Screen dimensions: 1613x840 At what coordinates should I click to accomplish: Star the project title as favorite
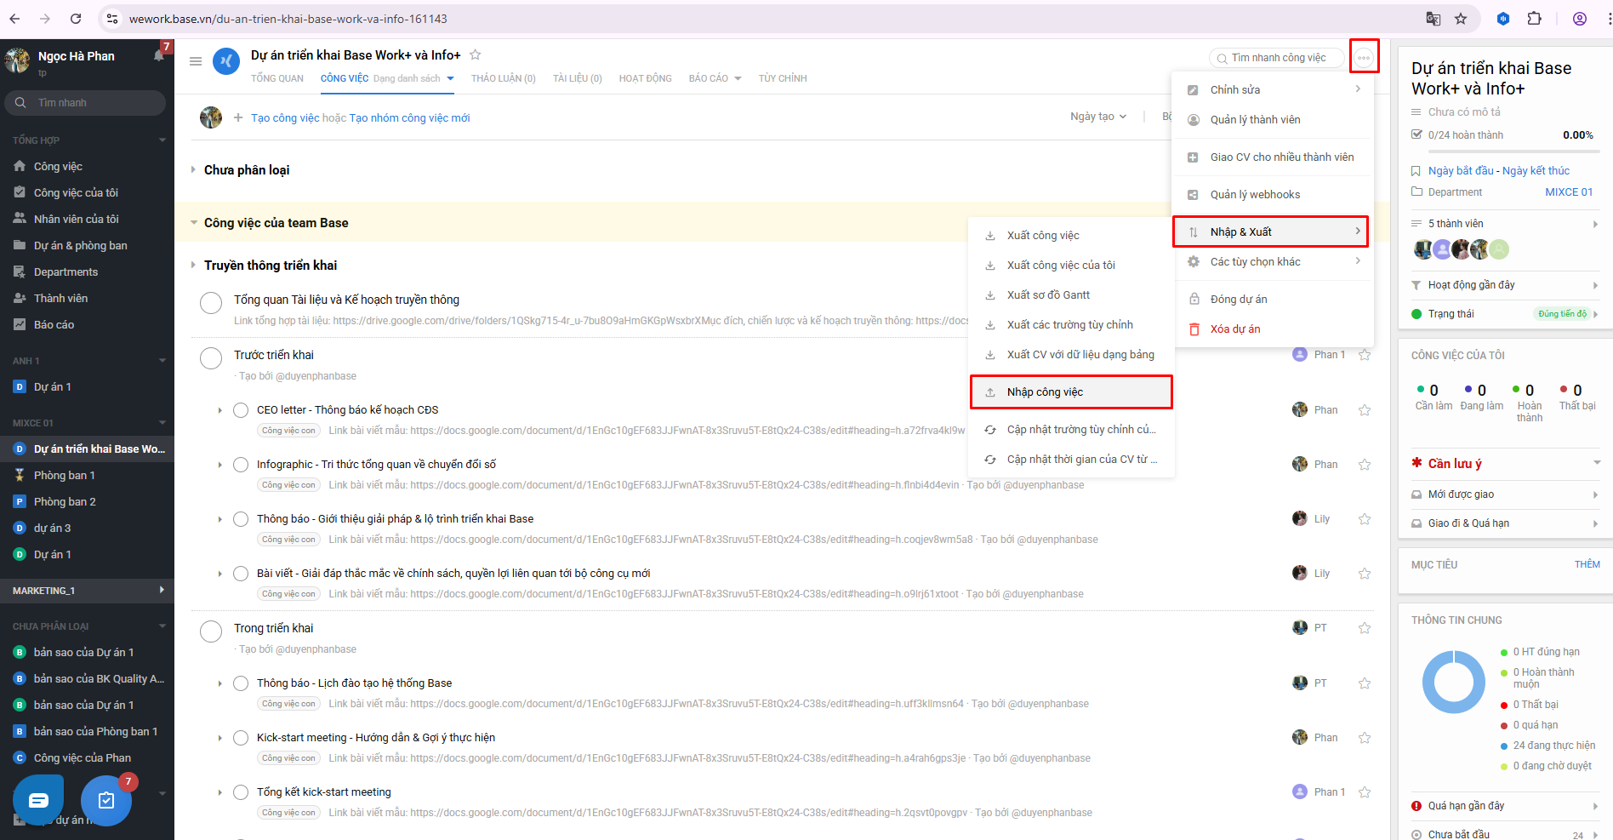476,54
